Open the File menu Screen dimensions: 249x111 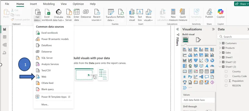click(x=7, y=4)
